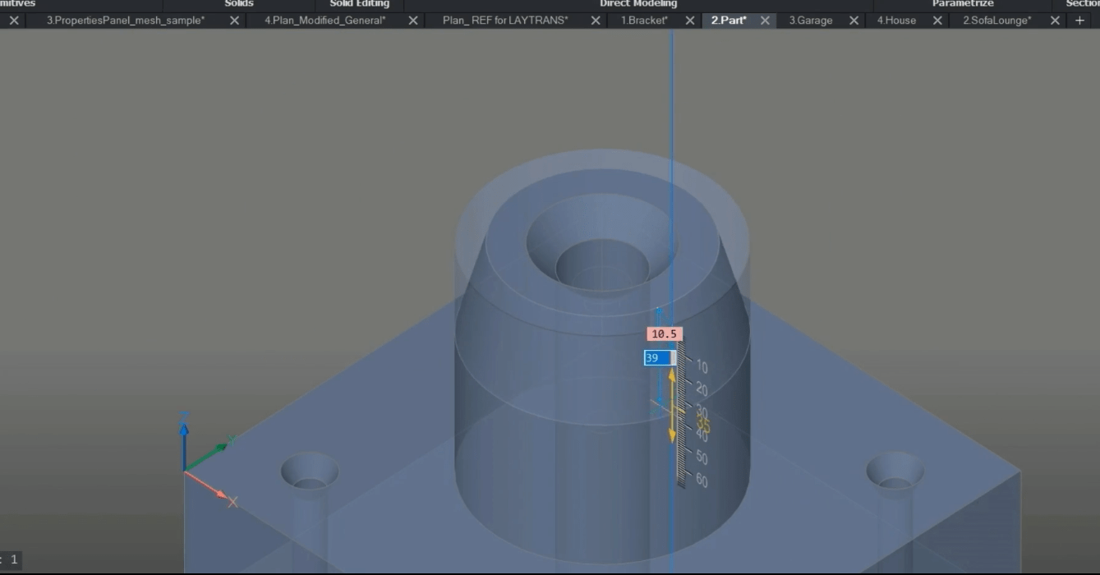Close the Plan_ REF for LAYTRANS* tab
Image resolution: width=1100 pixels, height=575 pixels.
click(596, 21)
